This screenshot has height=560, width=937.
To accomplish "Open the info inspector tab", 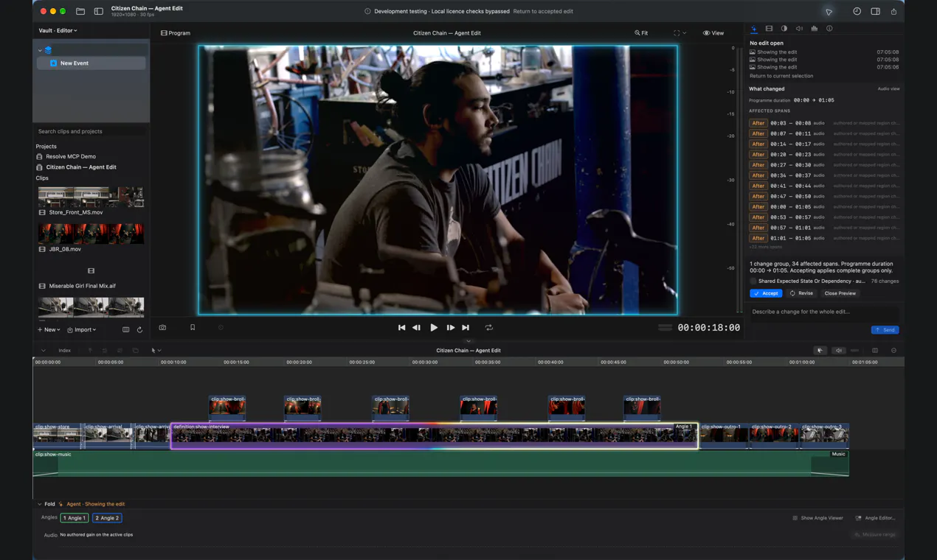I will click(x=829, y=29).
